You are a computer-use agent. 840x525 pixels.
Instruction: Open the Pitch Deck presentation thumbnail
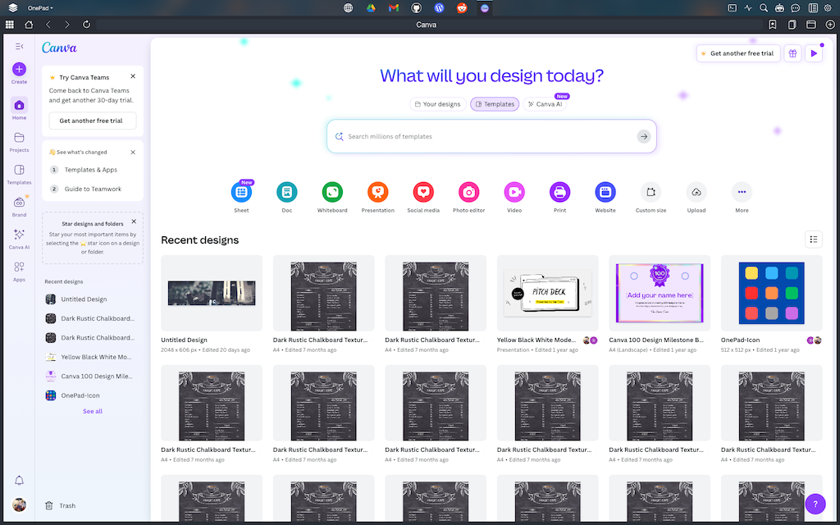[x=547, y=293]
